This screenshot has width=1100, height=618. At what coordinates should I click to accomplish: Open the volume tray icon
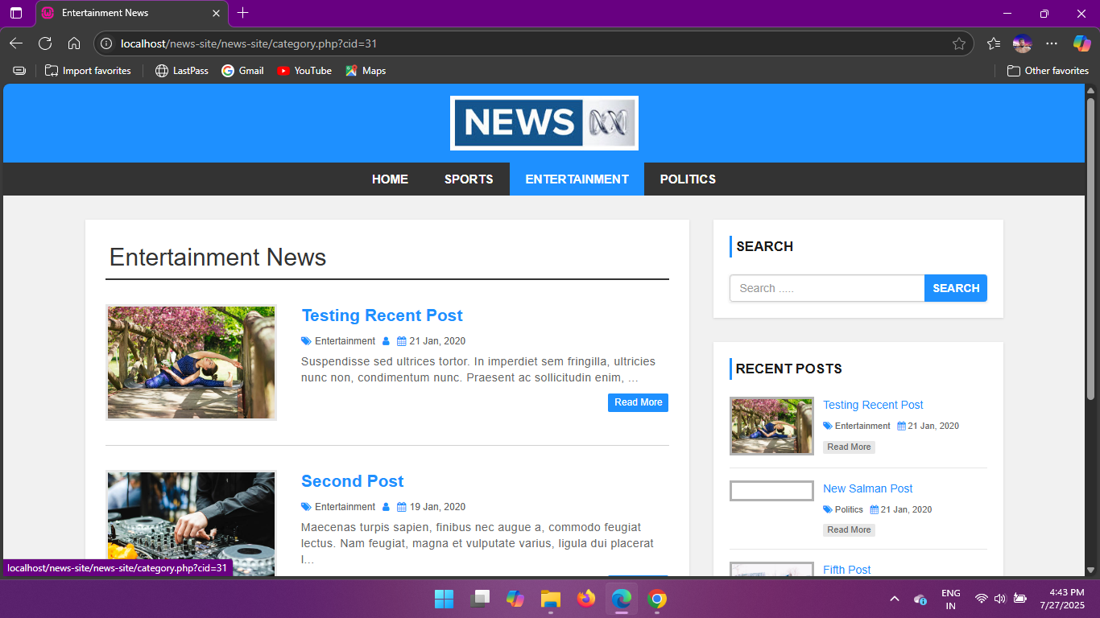tap(1000, 599)
